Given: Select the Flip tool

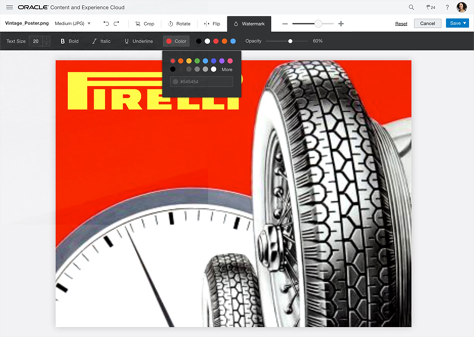Looking at the screenshot, I should click(212, 24).
